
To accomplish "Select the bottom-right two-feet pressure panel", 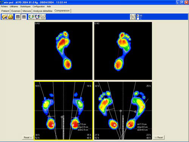I will [x=123, y=111].
